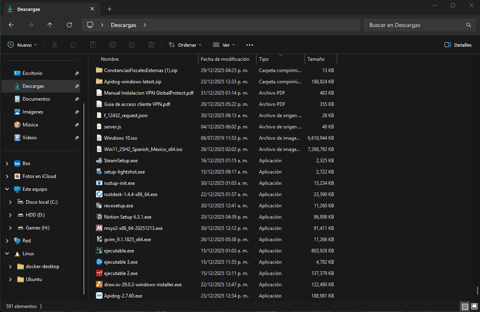Viewport: 480px width, 312px height.
Task: Click the Paste clipboard icon
Action: click(93, 45)
